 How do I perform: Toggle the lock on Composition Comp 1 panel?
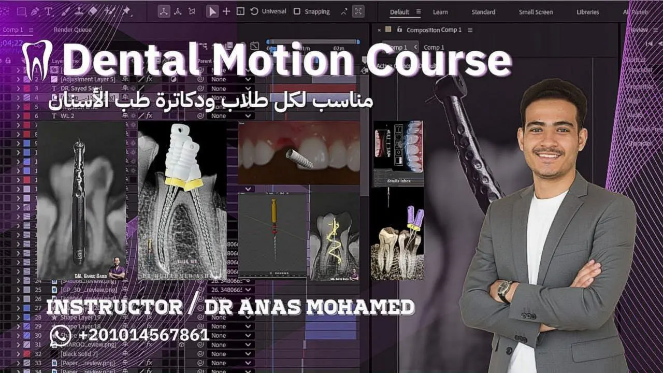398,30
